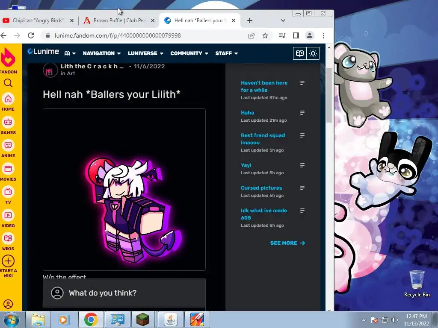Expand the Staff menu
The height and width of the screenshot is (328, 438).
click(226, 53)
